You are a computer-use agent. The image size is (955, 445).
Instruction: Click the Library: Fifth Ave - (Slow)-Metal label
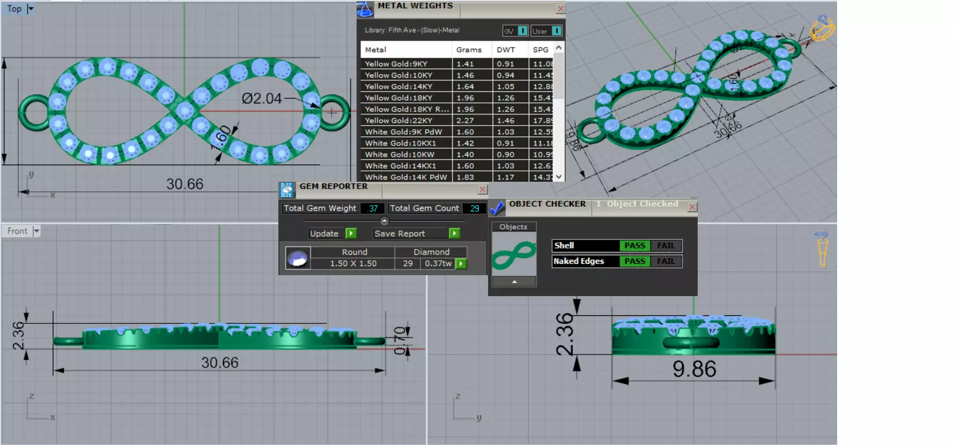(x=412, y=30)
